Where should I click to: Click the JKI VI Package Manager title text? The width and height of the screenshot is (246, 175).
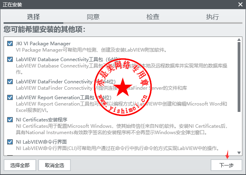pyautogui.click(x=43, y=43)
